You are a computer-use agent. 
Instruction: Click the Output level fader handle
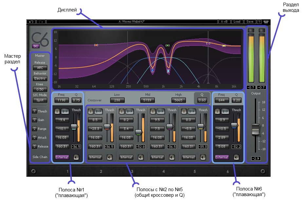pos(256,129)
